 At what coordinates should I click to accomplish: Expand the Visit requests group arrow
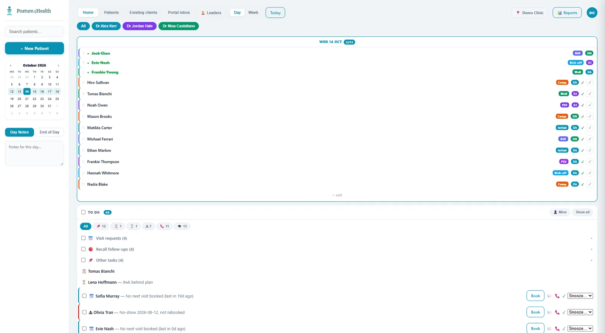pos(591,238)
